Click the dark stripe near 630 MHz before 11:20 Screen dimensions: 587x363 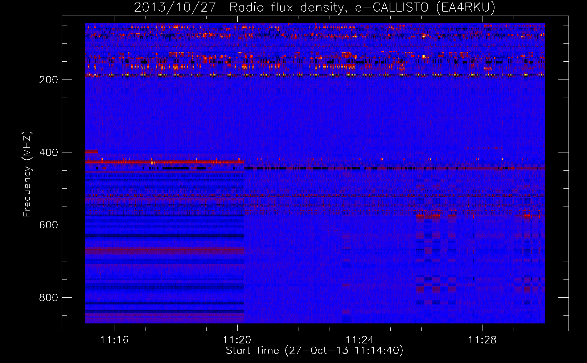pyautogui.click(x=163, y=236)
